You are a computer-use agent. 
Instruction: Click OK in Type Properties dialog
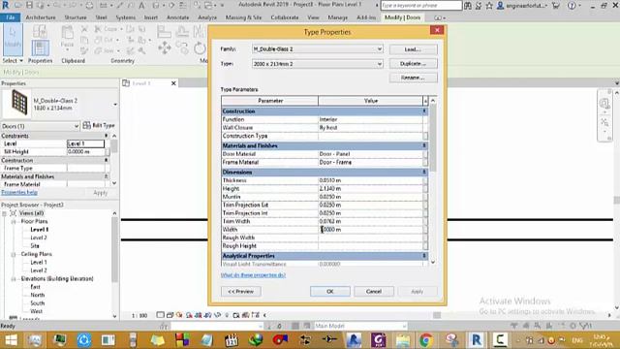[330, 291]
